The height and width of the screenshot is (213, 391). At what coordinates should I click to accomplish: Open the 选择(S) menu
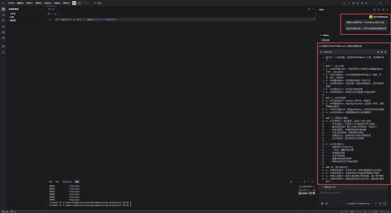click(x=29, y=3)
